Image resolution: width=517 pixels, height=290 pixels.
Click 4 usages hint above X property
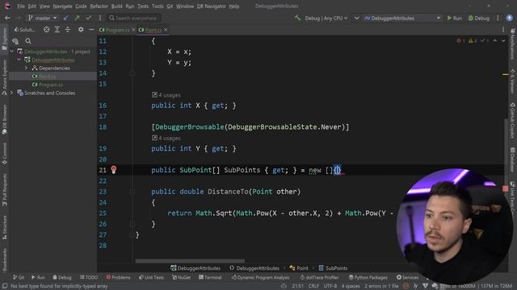click(x=166, y=95)
